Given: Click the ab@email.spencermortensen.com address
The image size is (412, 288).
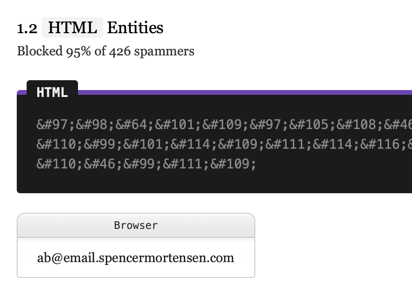Looking at the screenshot, I should click(136, 258).
